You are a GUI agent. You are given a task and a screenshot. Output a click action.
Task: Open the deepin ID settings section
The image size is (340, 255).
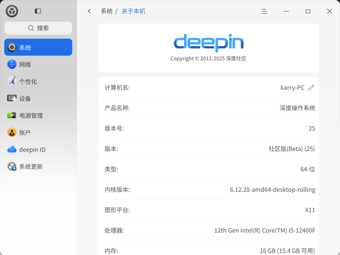click(38, 149)
